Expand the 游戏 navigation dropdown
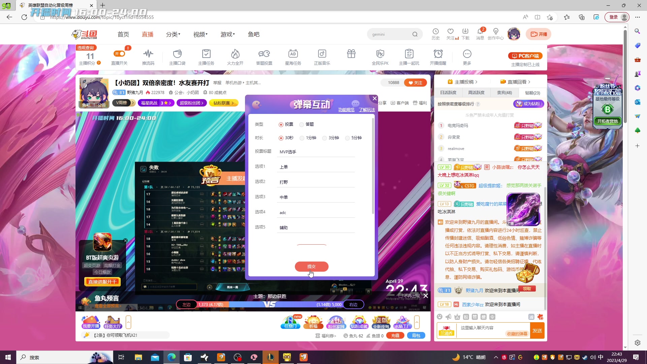The height and width of the screenshot is (364, 647). (x=227, y=34)
